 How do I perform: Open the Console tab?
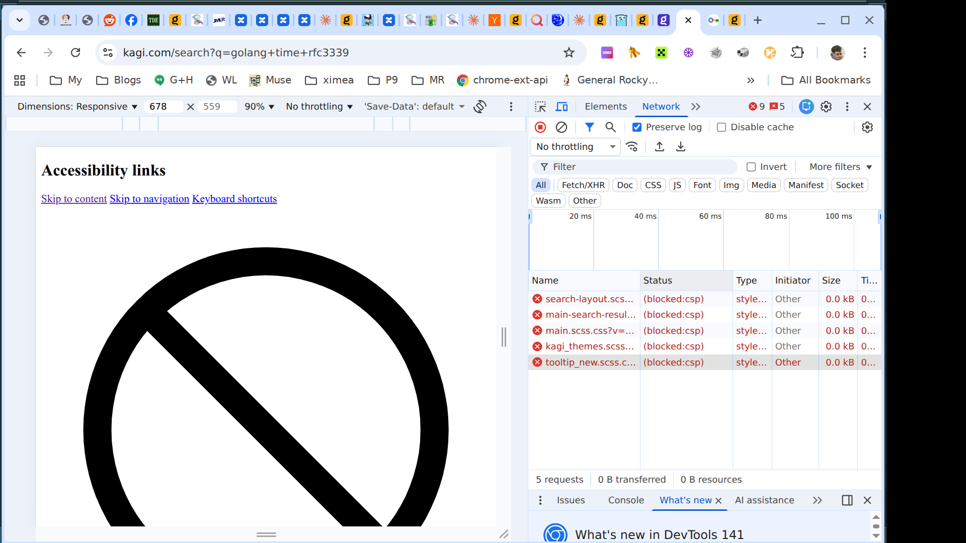click(x=625, y=500)
